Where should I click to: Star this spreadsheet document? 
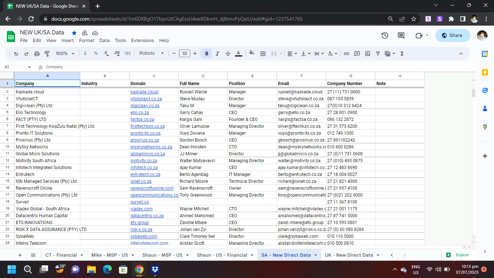pos(74,33)
